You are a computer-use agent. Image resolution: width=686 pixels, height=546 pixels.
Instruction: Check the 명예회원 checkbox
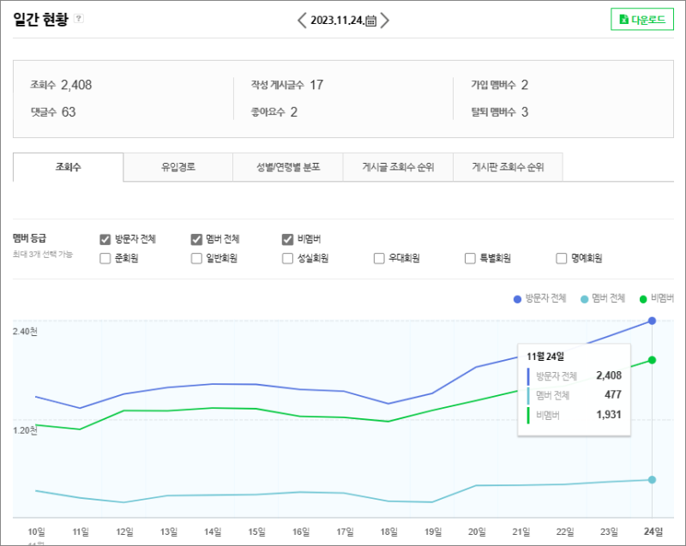point(562,258)
